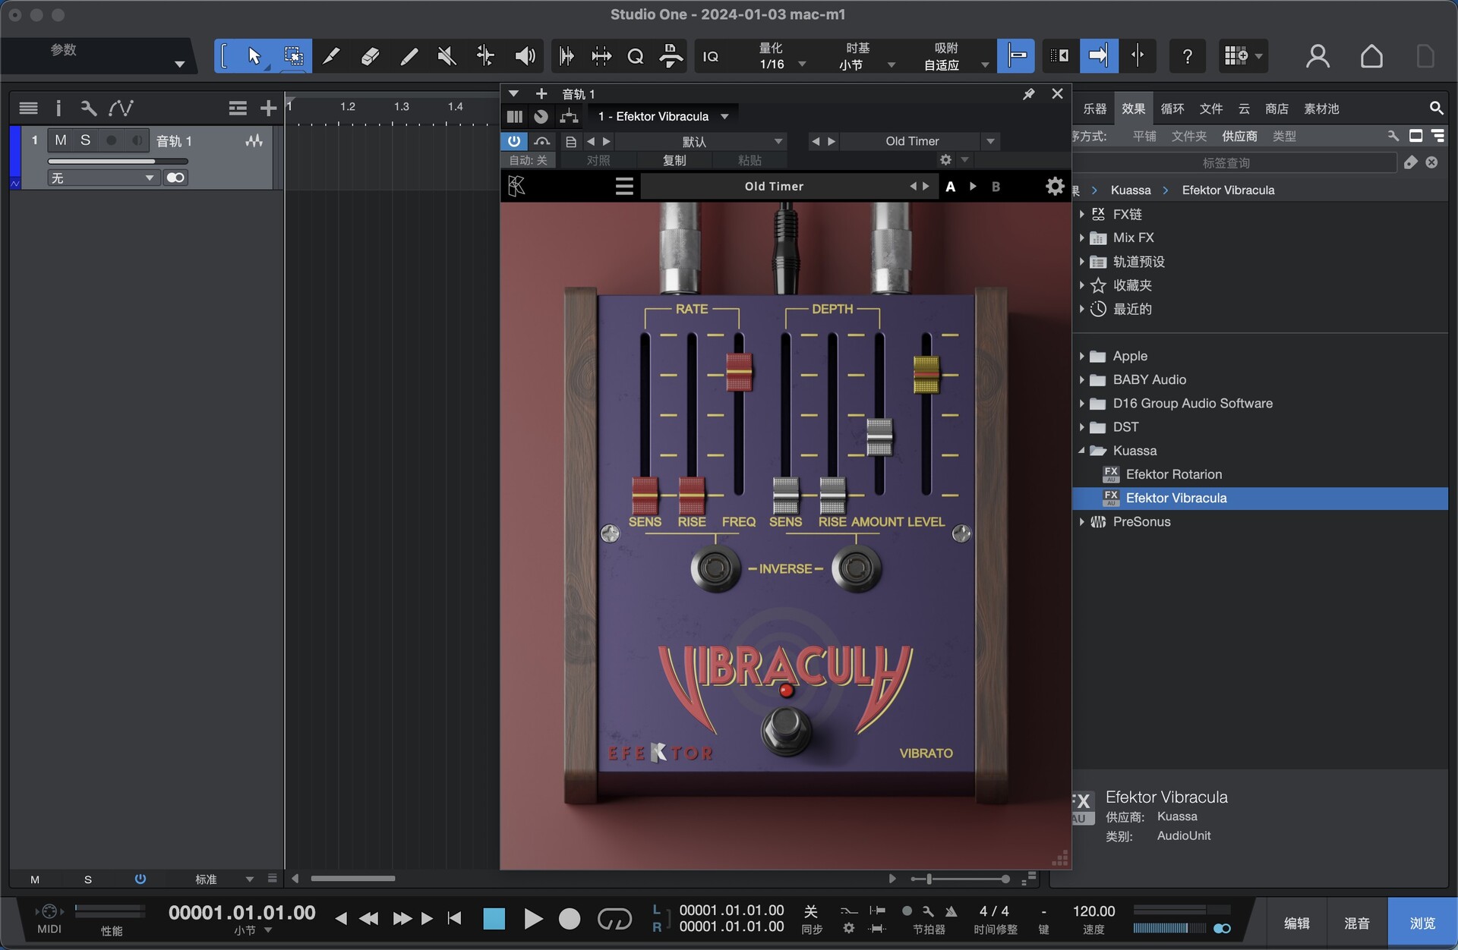Open Vibracula plugin settings gear
Screen dimensions: 1458x950
(1055, 186)
